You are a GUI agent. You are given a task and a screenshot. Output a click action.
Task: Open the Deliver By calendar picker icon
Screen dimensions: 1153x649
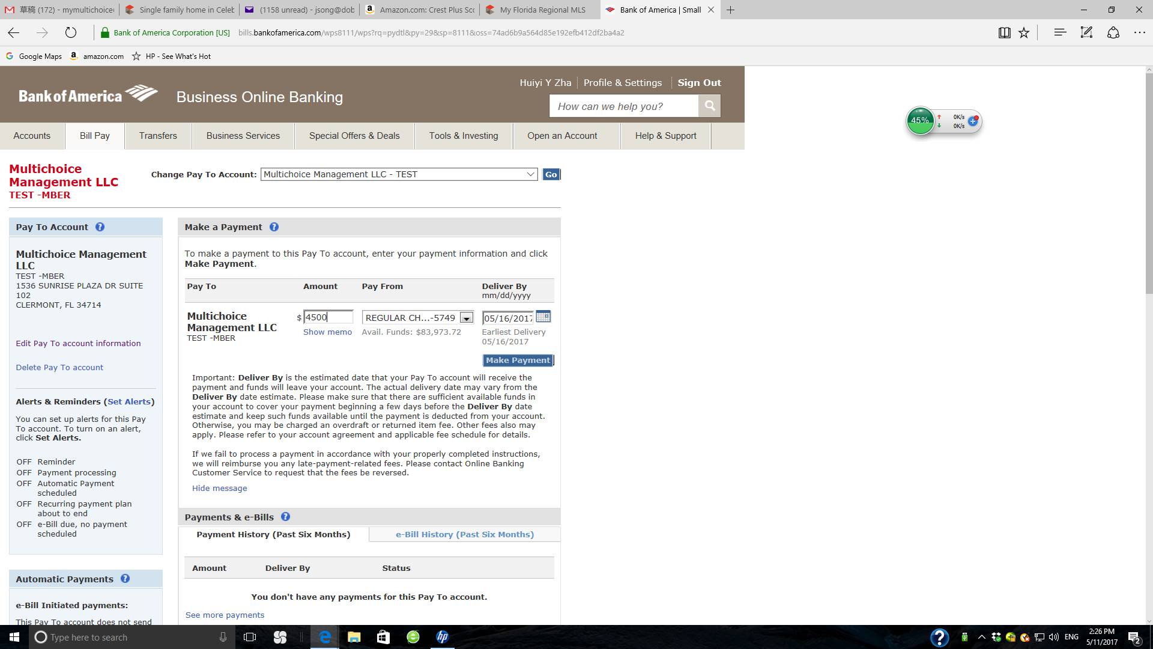coord(543,317)
